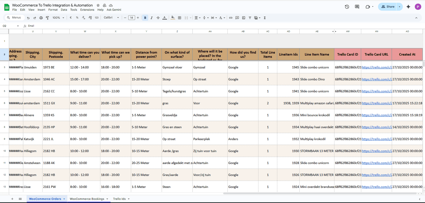
Task: Open the Trello link in row 3
Action: pyautogui.click(x=377, y=67)
